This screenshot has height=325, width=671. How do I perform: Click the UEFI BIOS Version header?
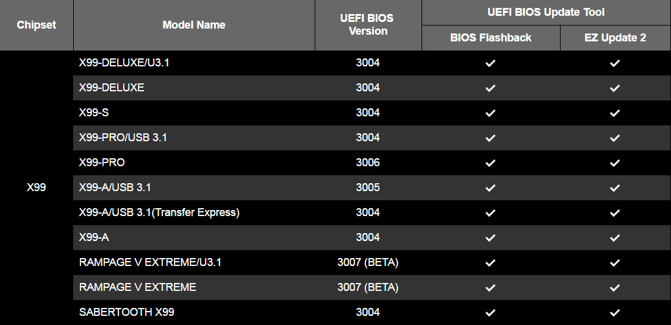[368, 25]
